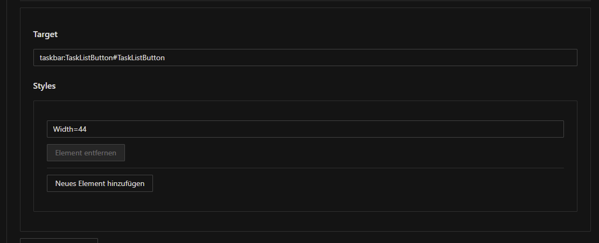The image size is (599, 243).
Task: Click empty space inside Width=44 field
Action: 325,129
